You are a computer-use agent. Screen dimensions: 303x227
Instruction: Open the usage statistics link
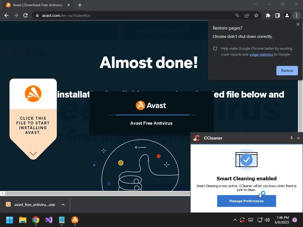(x=261, y=54)
